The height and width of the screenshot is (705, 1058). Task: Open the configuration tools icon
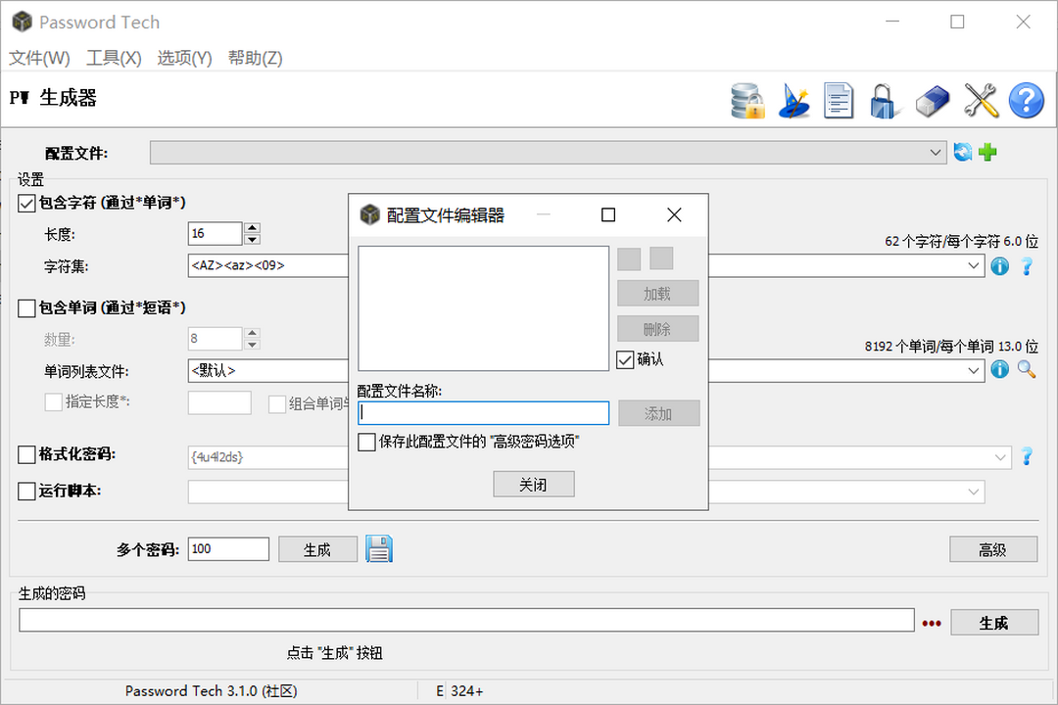coord(980,101)
